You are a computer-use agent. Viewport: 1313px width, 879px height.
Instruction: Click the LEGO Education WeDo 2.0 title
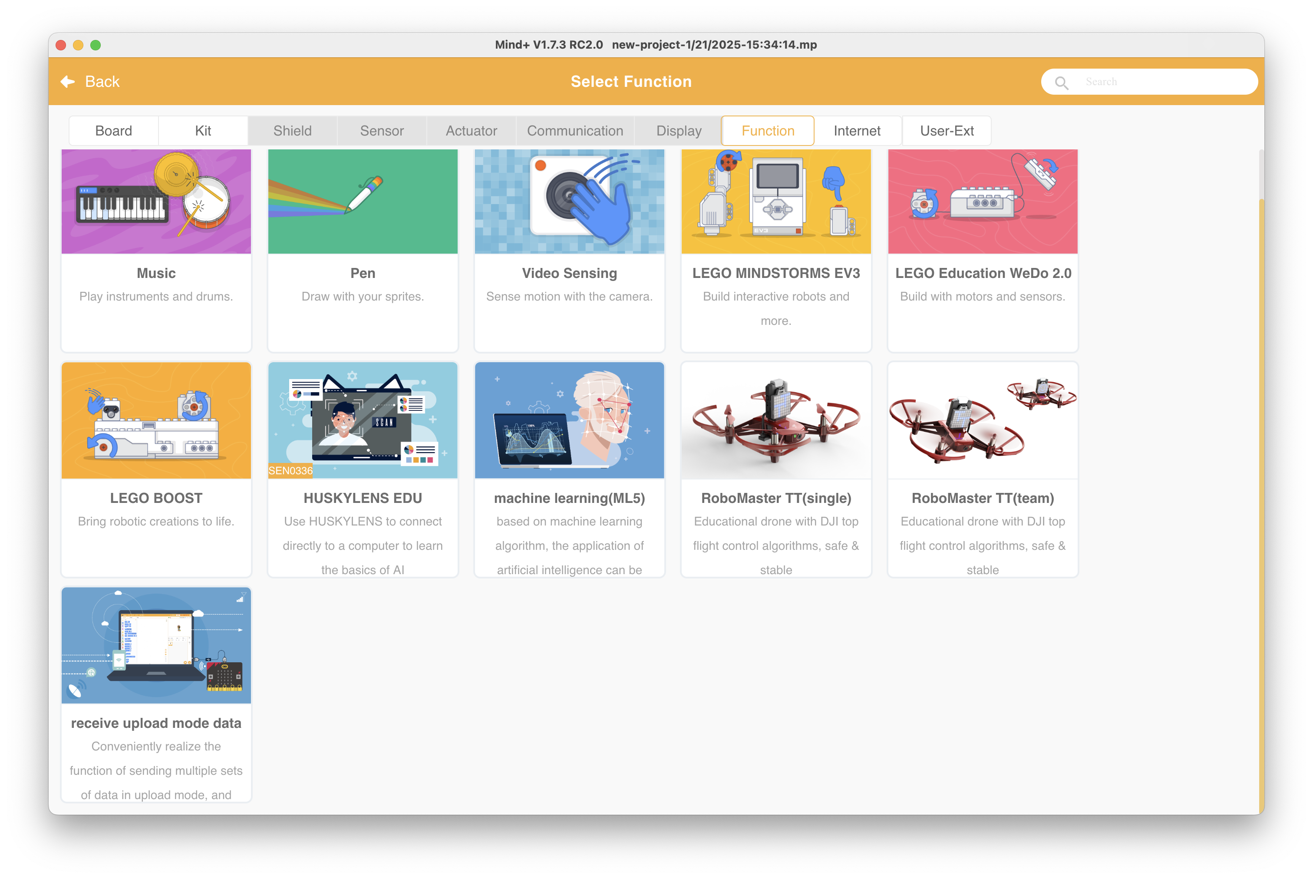click(x=983, y=273)
